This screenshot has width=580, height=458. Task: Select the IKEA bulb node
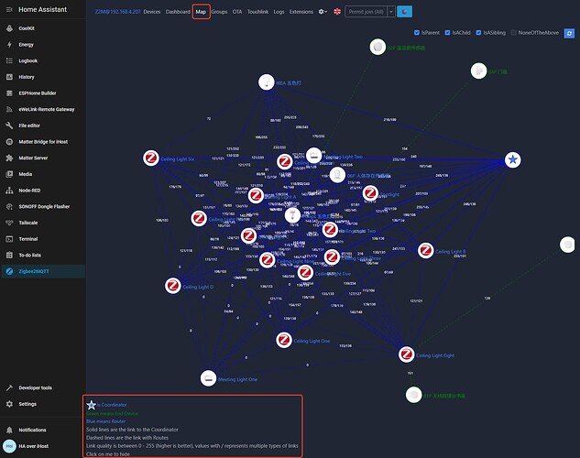click(x=266, y=82)
